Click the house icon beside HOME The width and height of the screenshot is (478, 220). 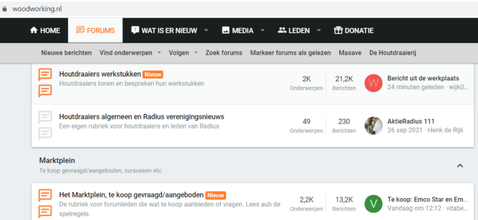(34, 30)
